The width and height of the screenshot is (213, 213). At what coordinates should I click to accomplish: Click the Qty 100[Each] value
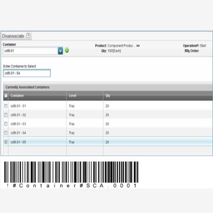pyautogui.click(x=114, y=51)
